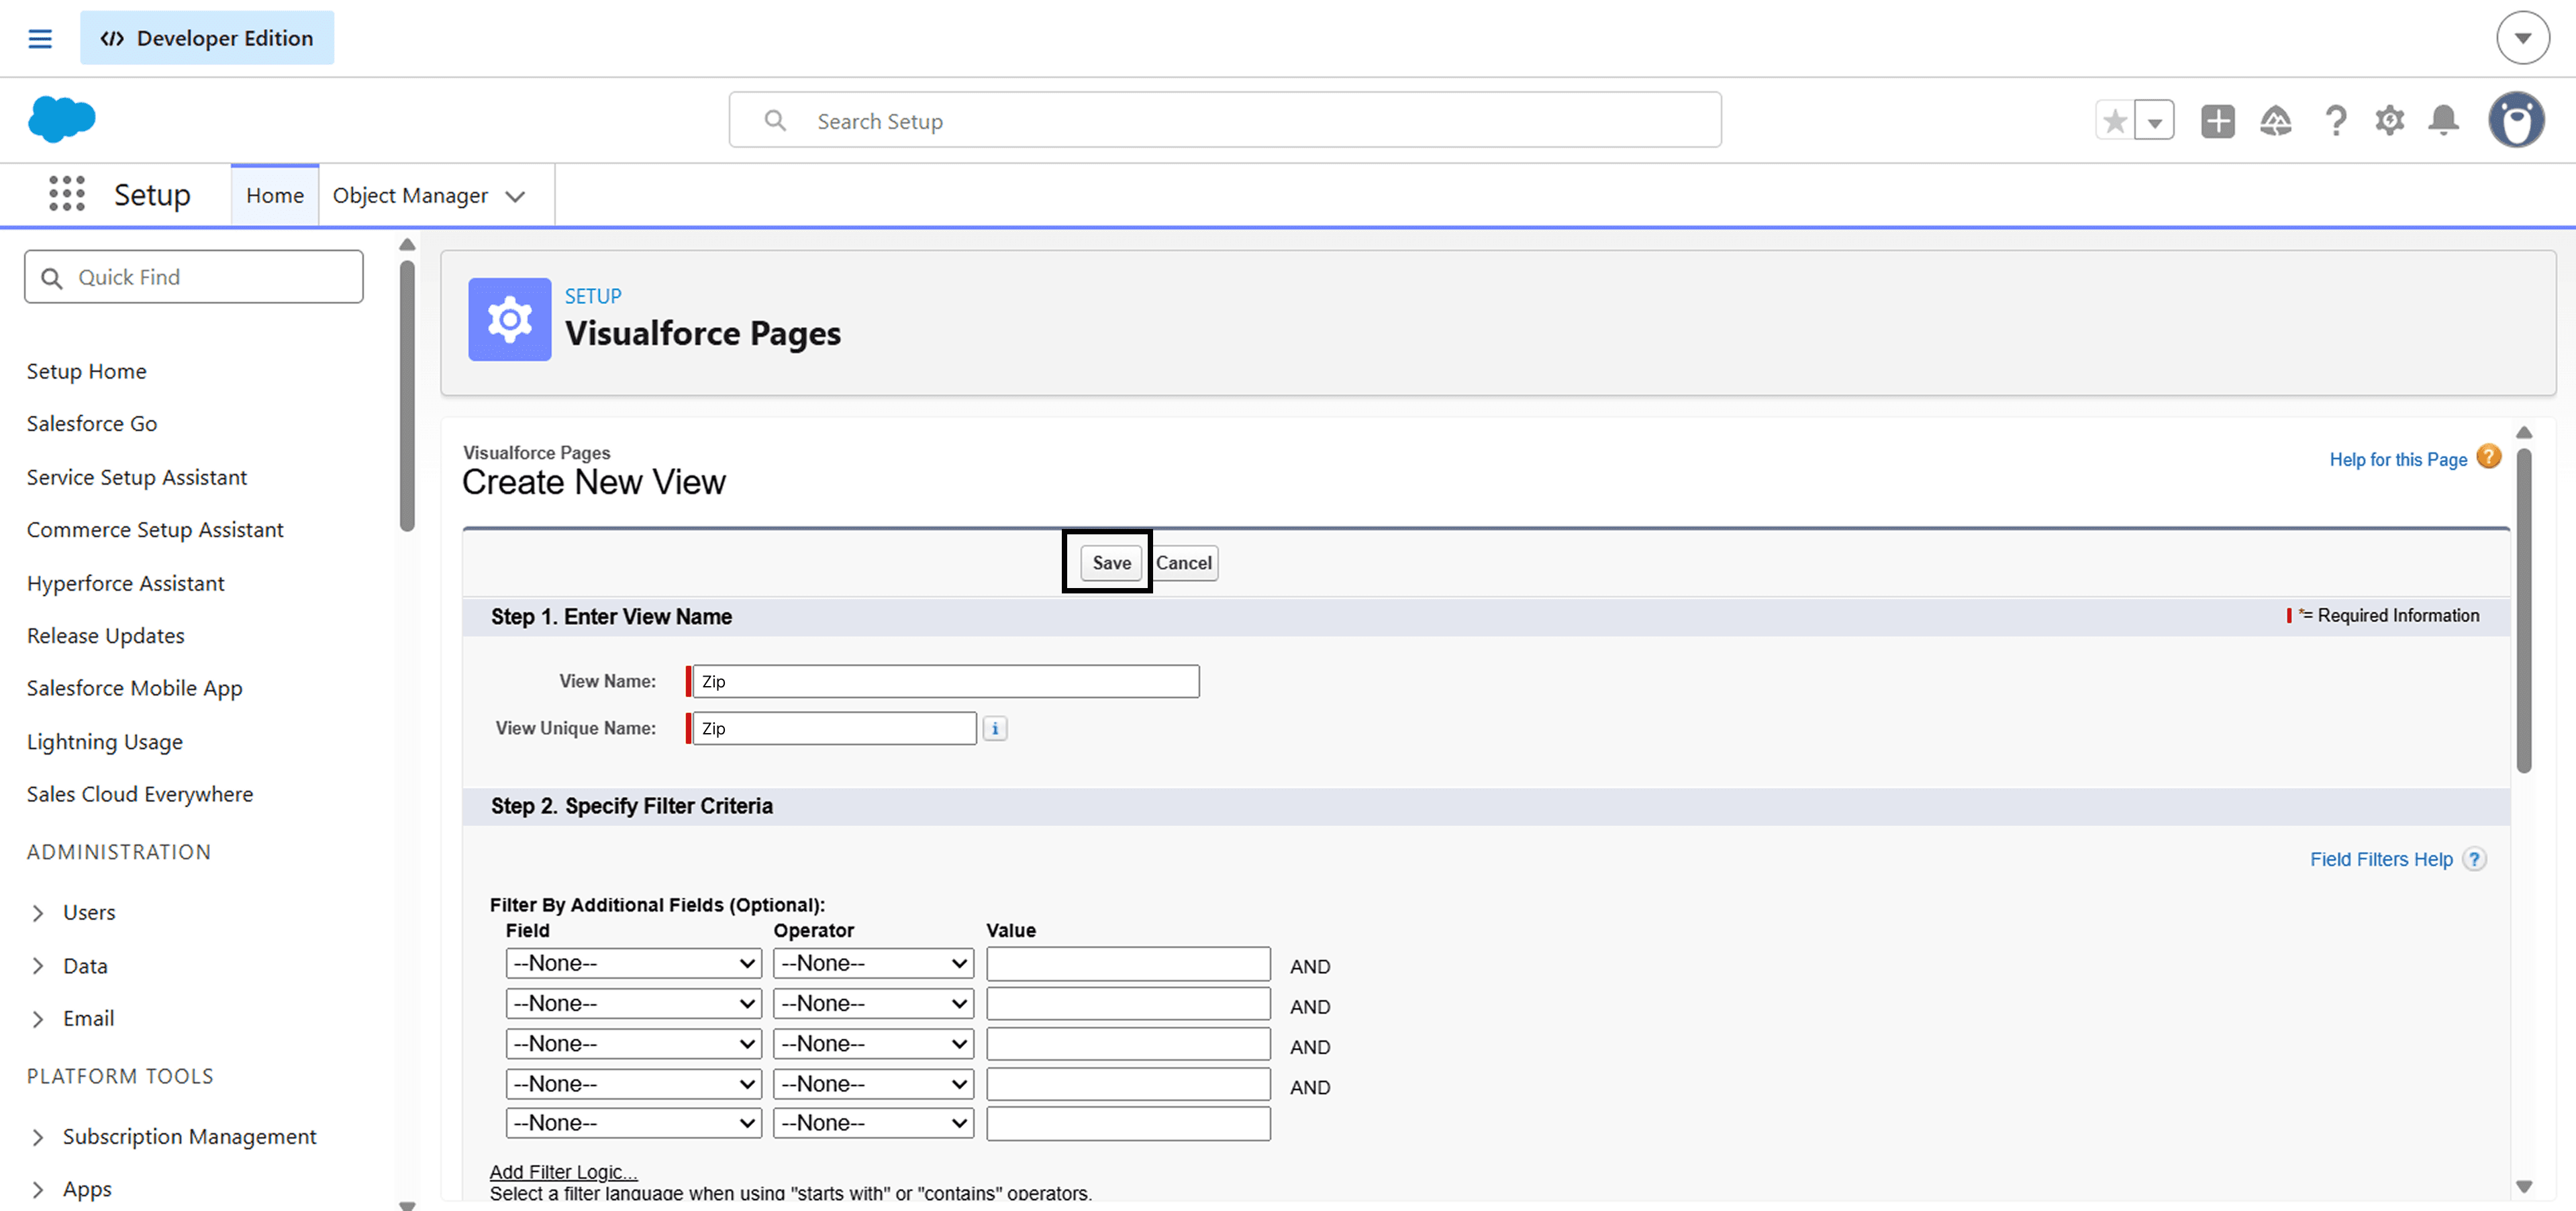Select the Home tab
The image size is (2576, 1211).
274,195
